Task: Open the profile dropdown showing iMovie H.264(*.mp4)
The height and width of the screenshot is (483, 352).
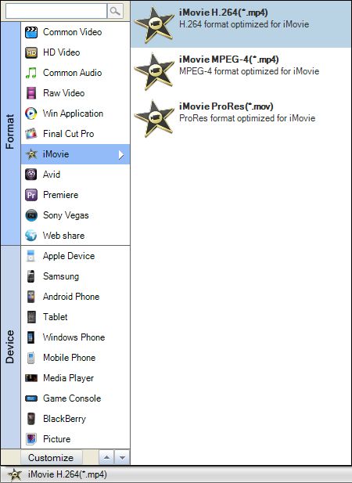Action: [176, 474]
